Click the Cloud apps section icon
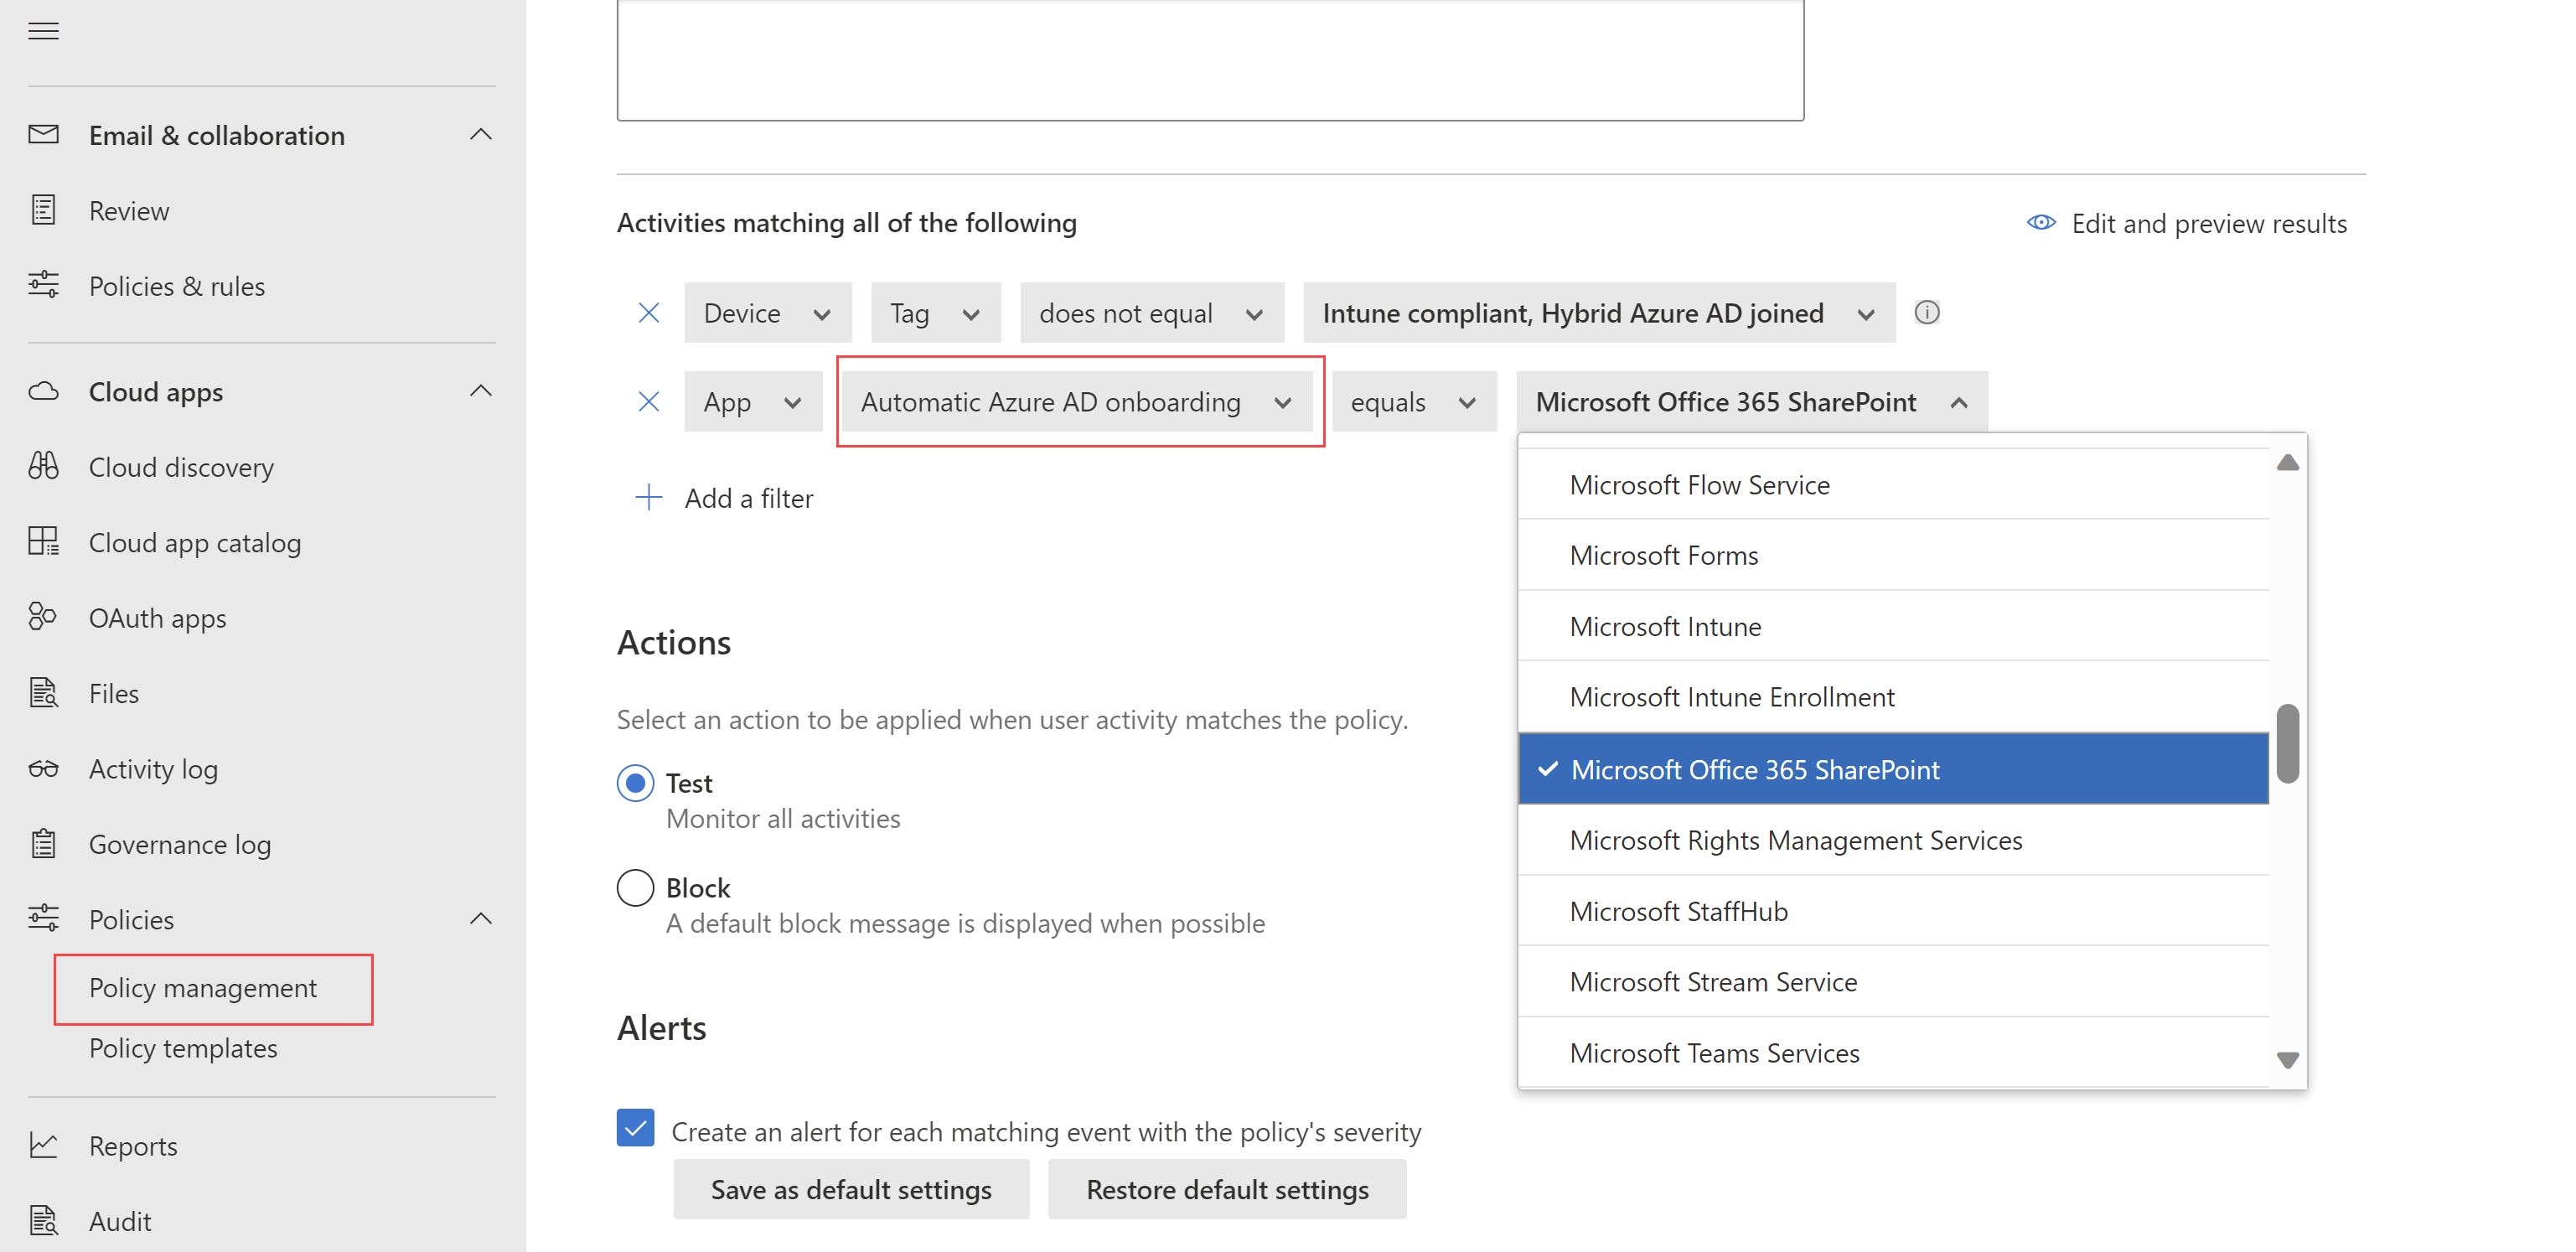The width and height of the screenshot is (2576, 1252). coord(44,390)
